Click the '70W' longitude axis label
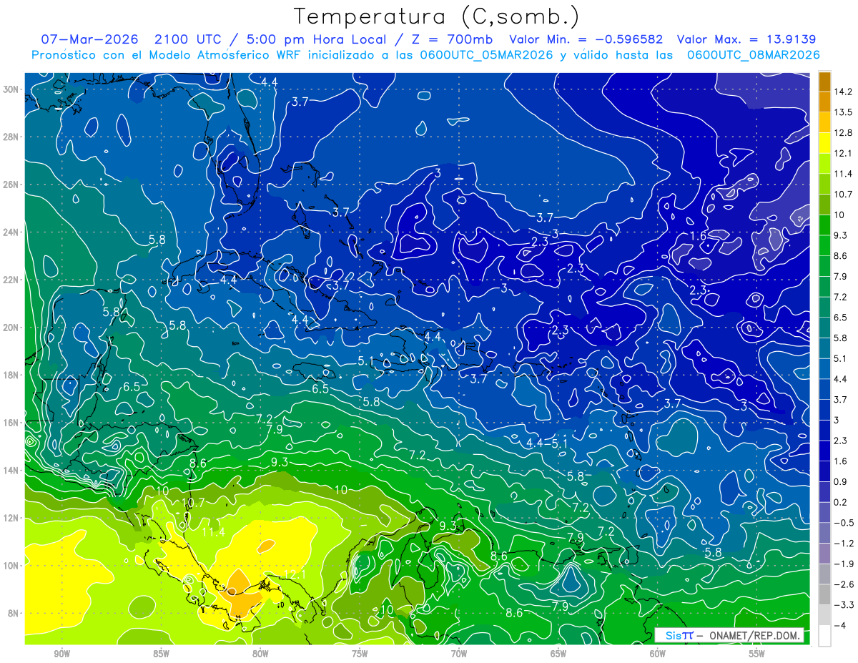Viewport: 858px width, 663px height. 459,654
